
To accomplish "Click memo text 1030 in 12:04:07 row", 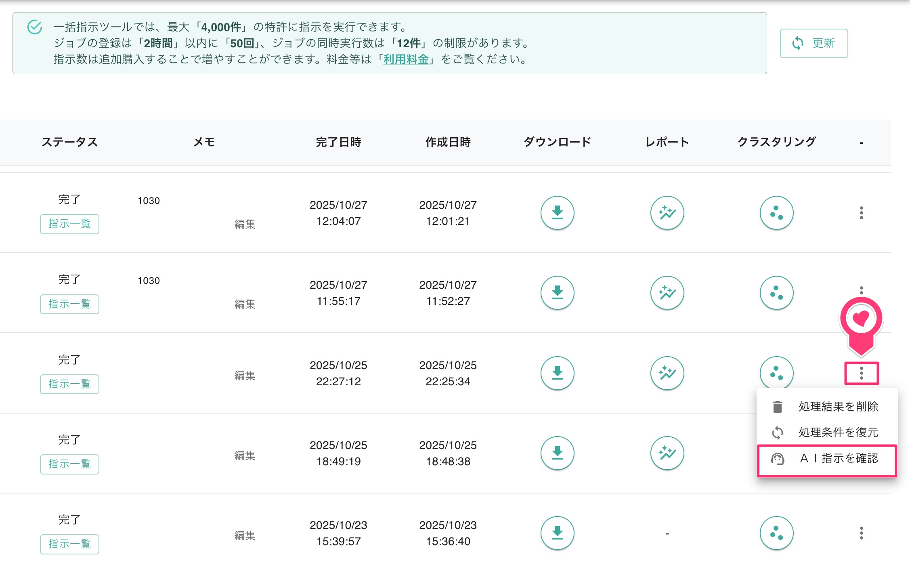I will (149, 201).
